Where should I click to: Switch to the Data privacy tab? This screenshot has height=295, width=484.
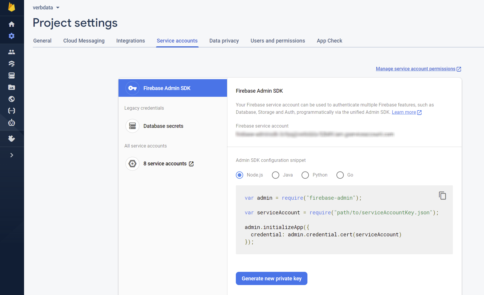[224, 41]
